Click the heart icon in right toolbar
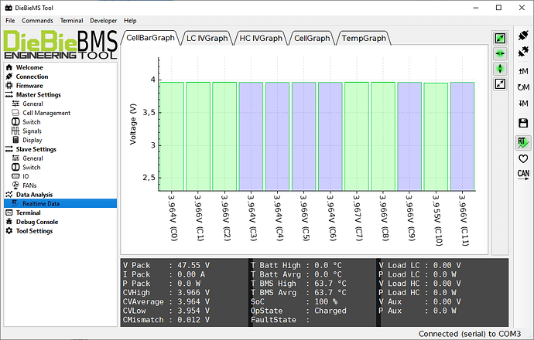The width and height of the screenshot is (534, 340). click(523, 158)
